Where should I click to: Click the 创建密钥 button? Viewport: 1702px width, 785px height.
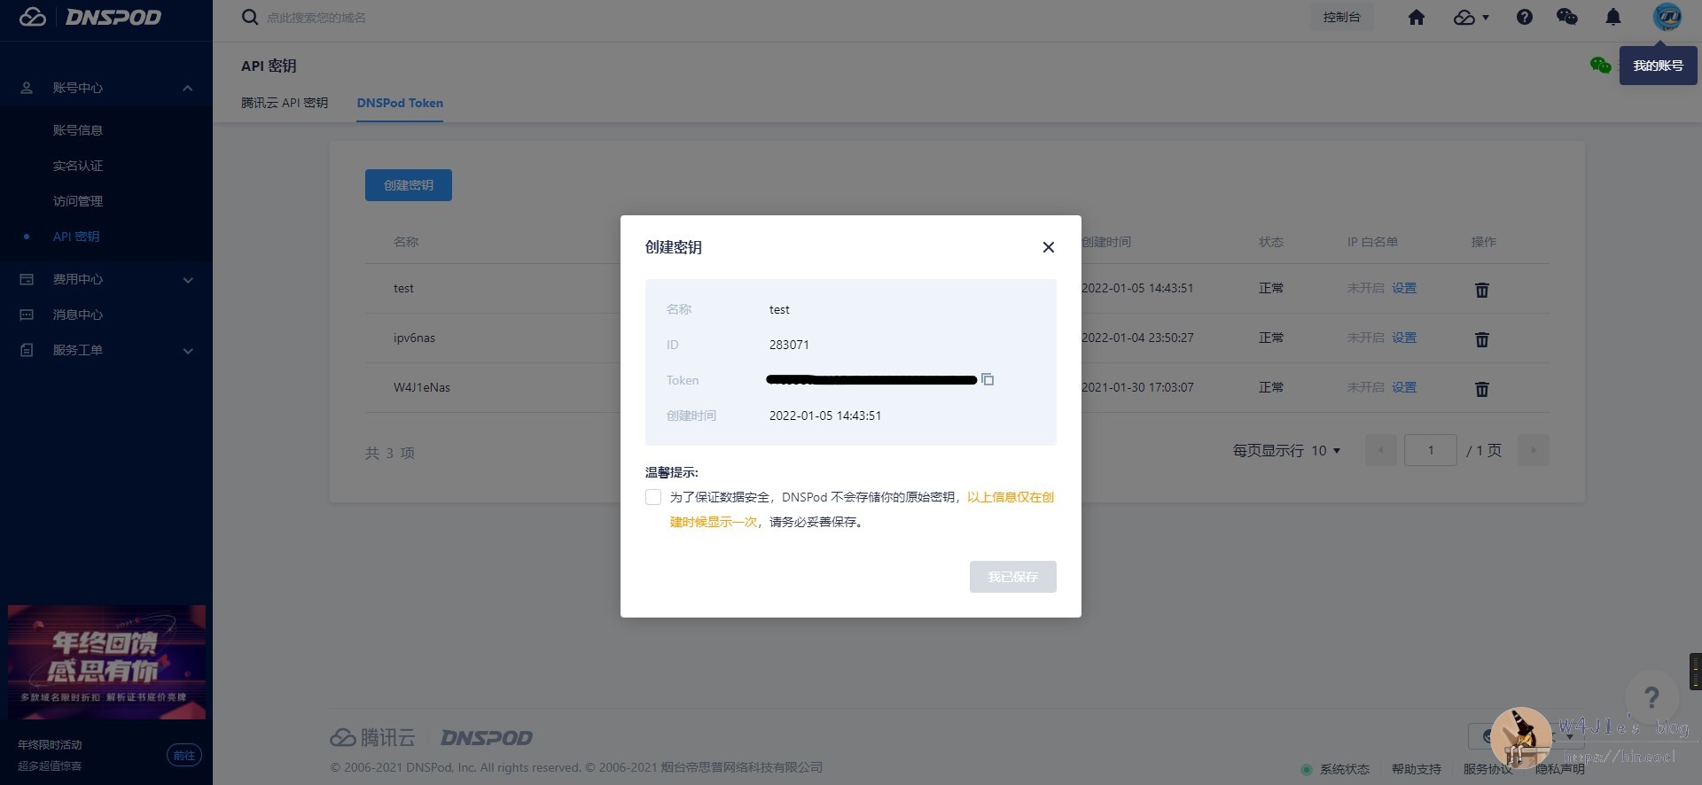(409, 185)
